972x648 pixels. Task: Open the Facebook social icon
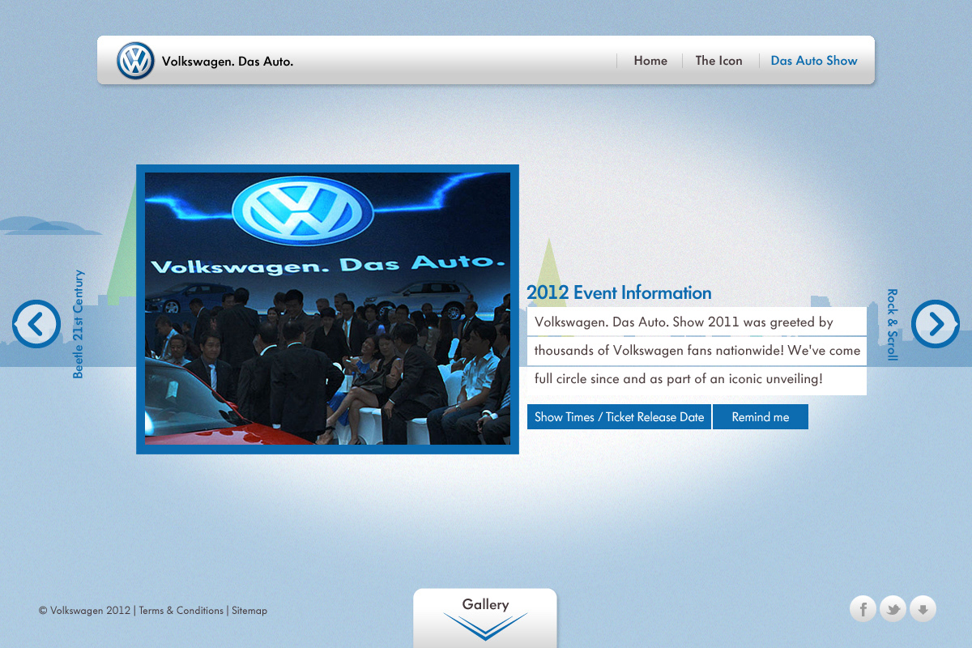[863, 608]
